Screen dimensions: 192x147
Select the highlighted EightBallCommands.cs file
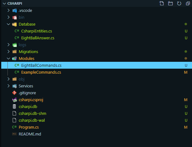[41, 66]
